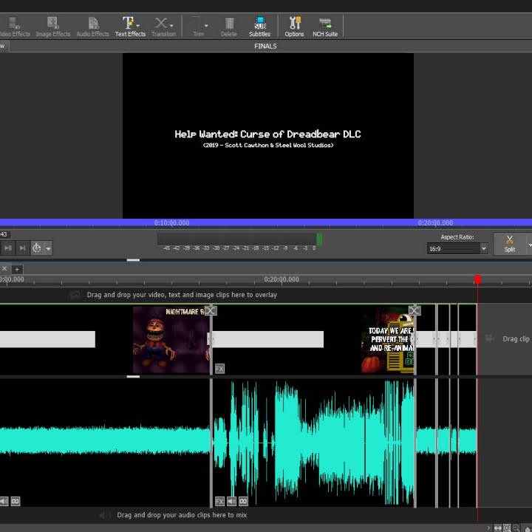The height and width of the screenshot is (532, 532).
Task: Select the FINALS preview tab
Action: (x=265, y=46)
